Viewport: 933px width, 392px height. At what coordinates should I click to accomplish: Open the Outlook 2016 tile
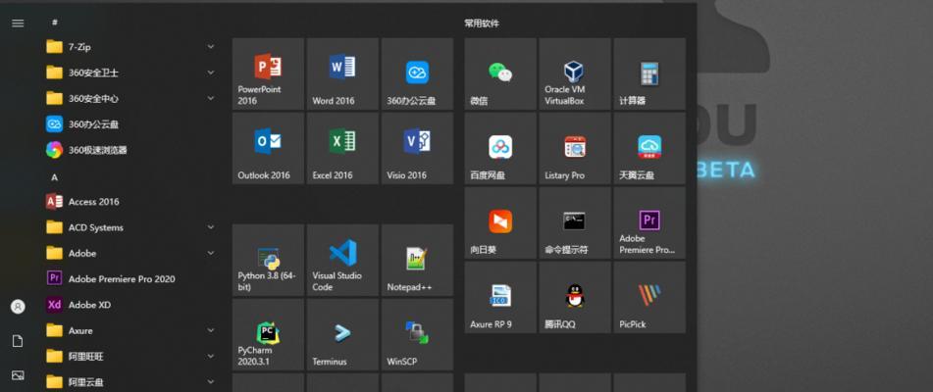click(268, 149)
